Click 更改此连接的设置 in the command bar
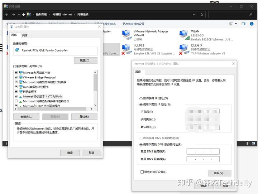This screenshot has height=194, width=258. (x=133, y=24)
